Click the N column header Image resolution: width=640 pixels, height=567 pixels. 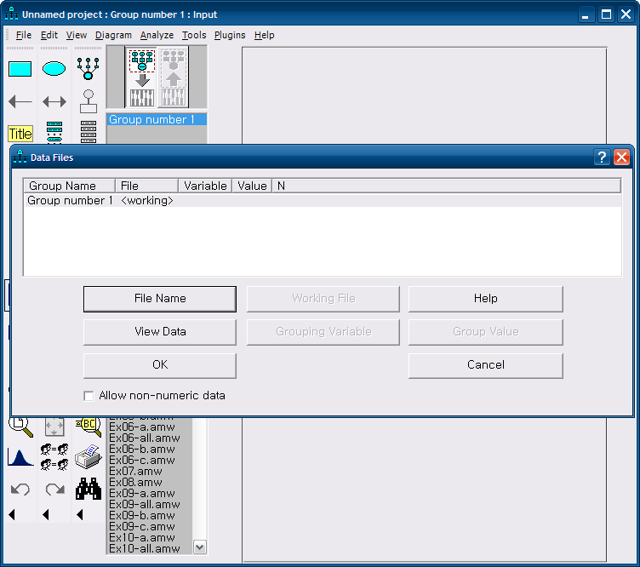447,186
